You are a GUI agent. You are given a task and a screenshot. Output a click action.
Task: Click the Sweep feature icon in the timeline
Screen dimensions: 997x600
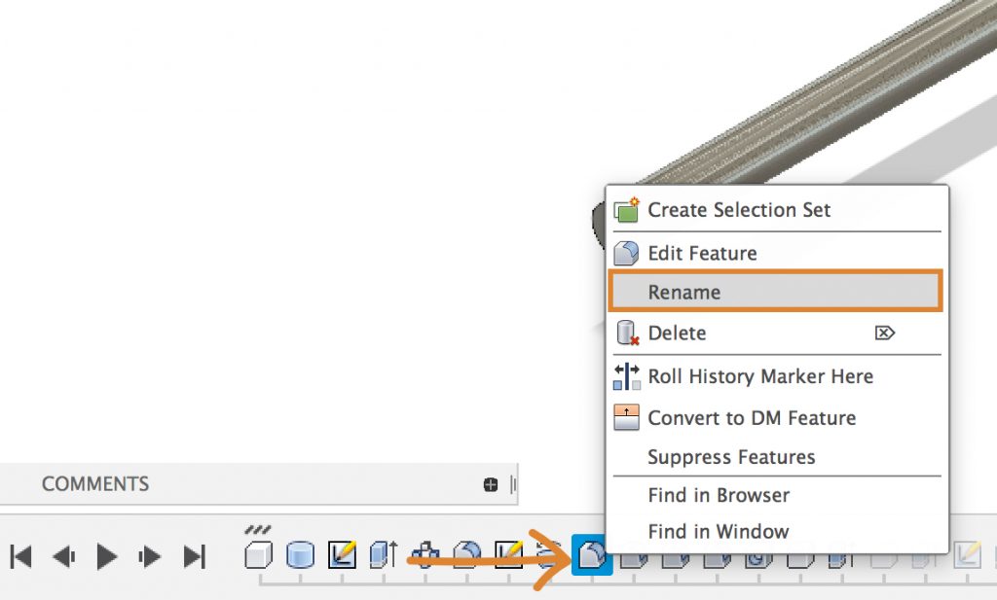click(546, 556)
